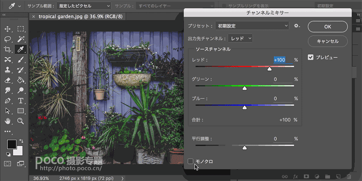Expand status bar info chevron
362x181 pixels.
coord(122,178)
